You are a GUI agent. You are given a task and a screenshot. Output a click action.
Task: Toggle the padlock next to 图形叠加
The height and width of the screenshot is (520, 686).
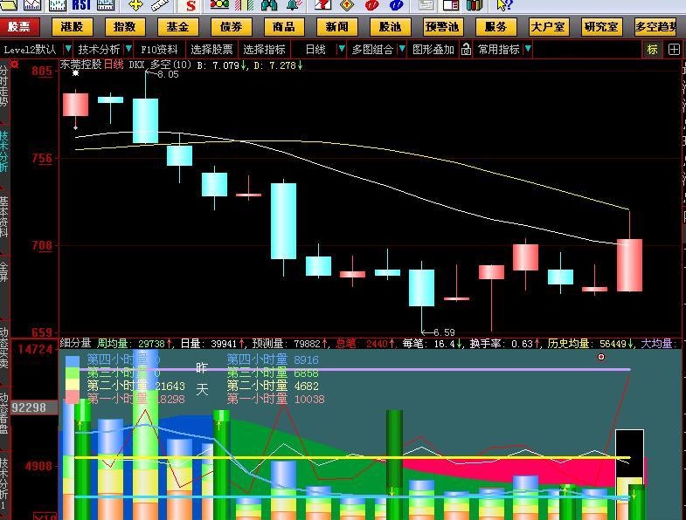click(x=466, y=50)
